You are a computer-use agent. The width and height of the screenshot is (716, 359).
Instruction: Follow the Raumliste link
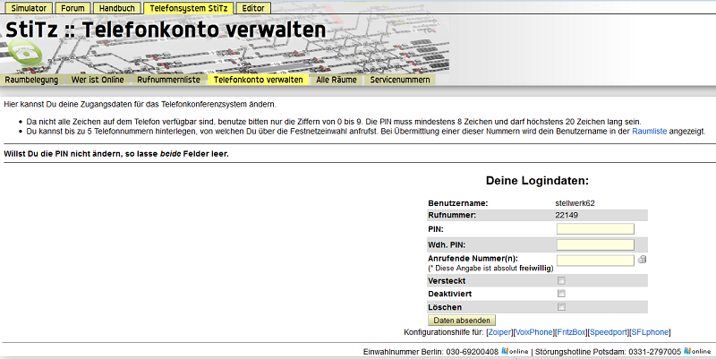[x=650, y=131]
